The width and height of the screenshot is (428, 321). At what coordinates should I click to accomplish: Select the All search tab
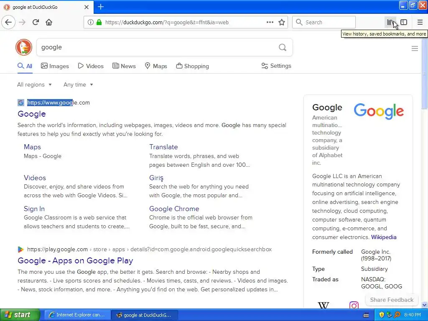point(25,66)
